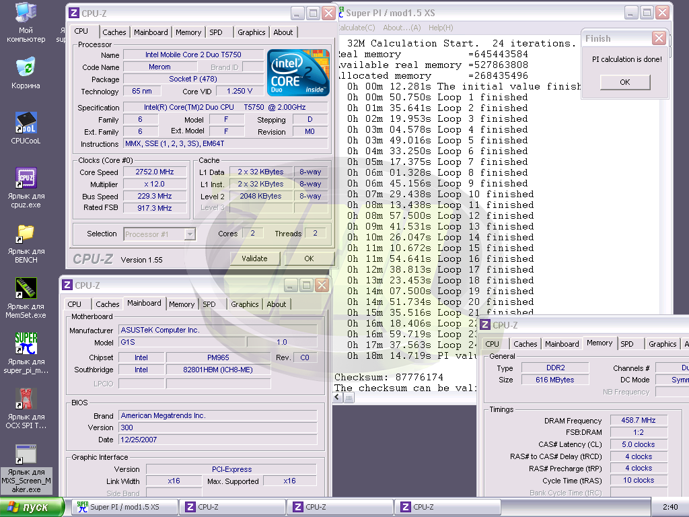This screenshot has width=689, height=517.
Task: Click the BIOS date 12/25/2007
Action: pyautogui.click(x=218, y=440)
